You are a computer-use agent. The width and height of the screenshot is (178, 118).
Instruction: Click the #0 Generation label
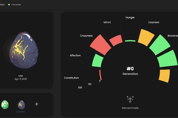(130, 71)
